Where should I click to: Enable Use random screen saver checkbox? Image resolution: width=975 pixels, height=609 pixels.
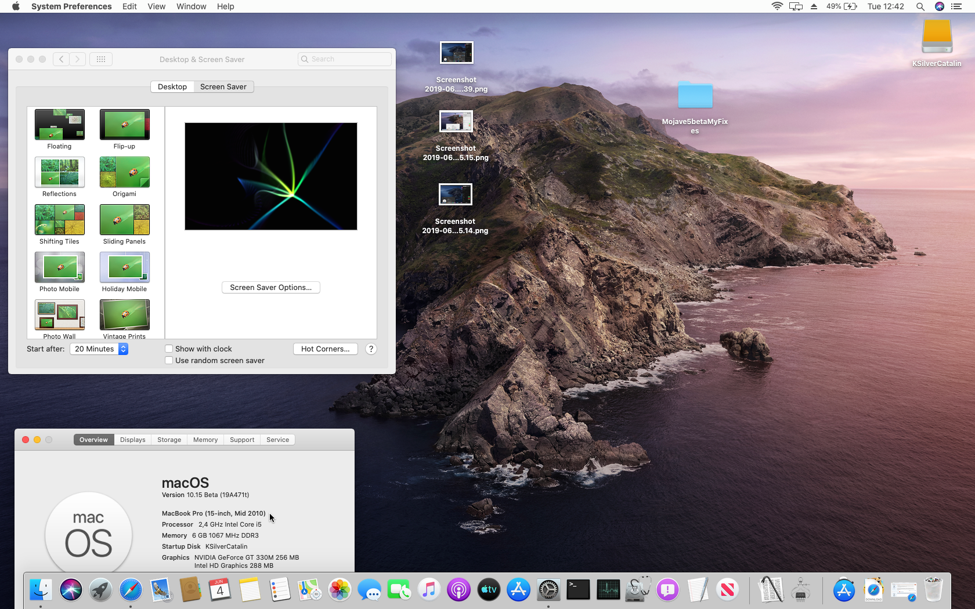pyautogui.click(x=169, y=360)
